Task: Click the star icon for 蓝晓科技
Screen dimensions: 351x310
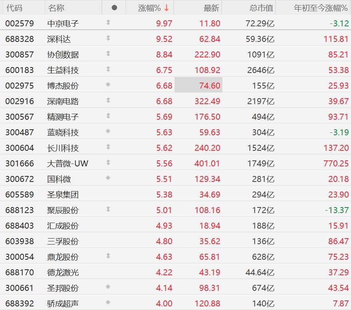Action: coord(108,131)
